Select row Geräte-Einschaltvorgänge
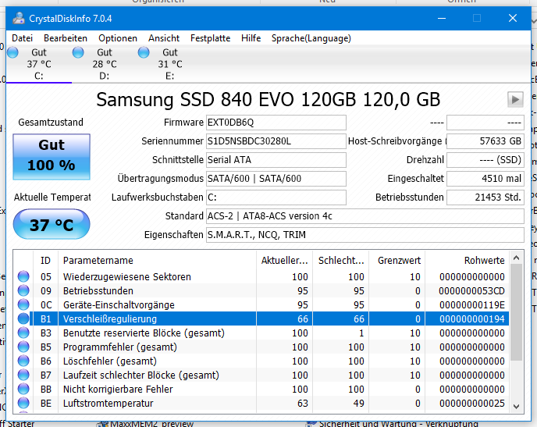 point(261,304)
